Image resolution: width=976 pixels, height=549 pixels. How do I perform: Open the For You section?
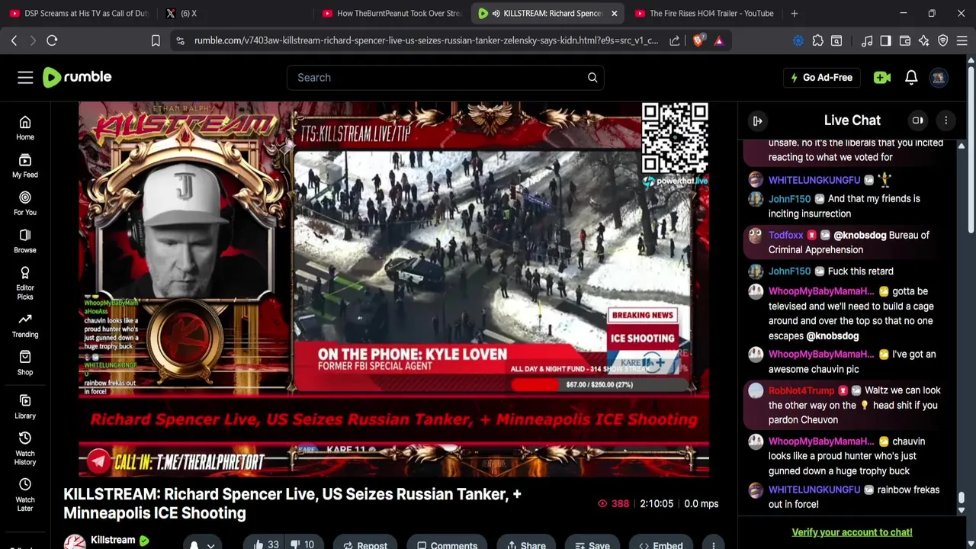point(25,204)
